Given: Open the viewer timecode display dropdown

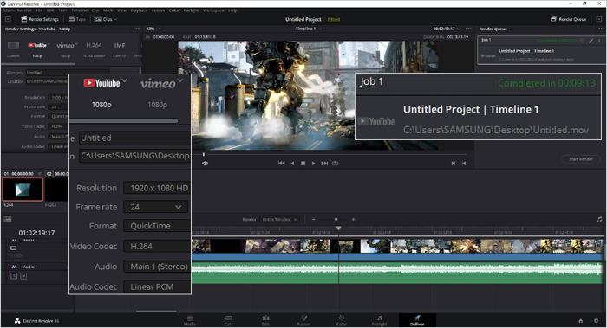Looking at the screenshot, I should (447, 29).
